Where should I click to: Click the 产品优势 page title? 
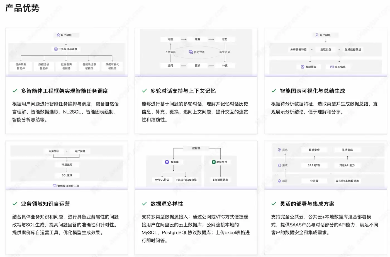pyautogui.click(x=23, y=8)
